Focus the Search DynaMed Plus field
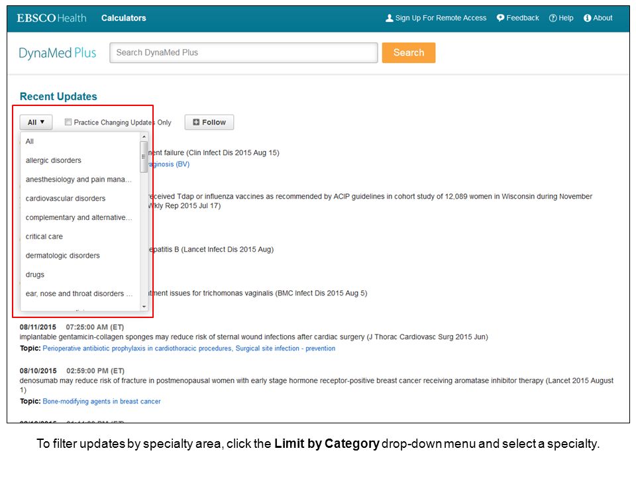 tap(243, 53)
